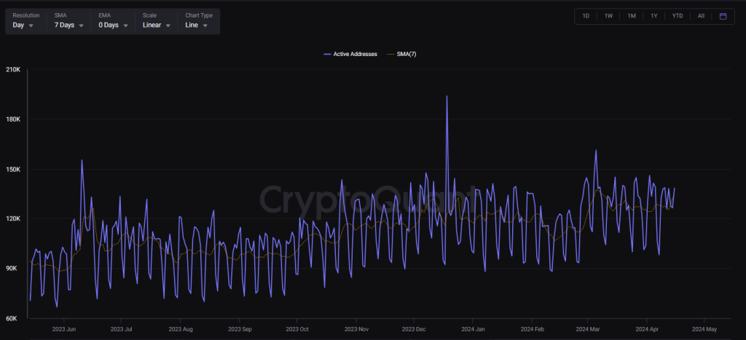The width and height of the screenshot is (746, 340).
Task: Click the peak after 2024 Mar
Action: [x=596, y=151]
